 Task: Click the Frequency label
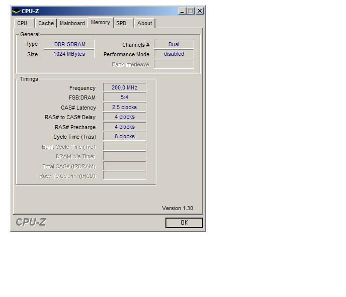pos(82,88)
